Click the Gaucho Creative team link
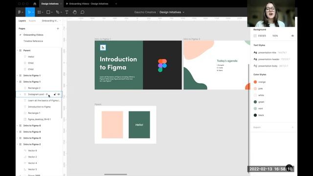The image size is (313, 176). point(145,12)
